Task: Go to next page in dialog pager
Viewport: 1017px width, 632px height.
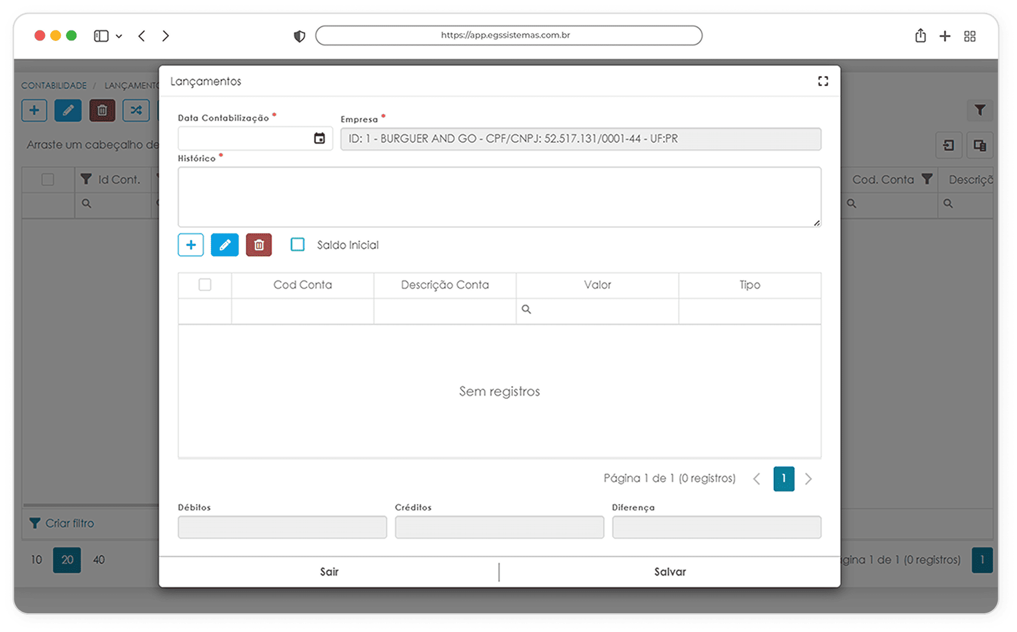Action: coord(808,479)
